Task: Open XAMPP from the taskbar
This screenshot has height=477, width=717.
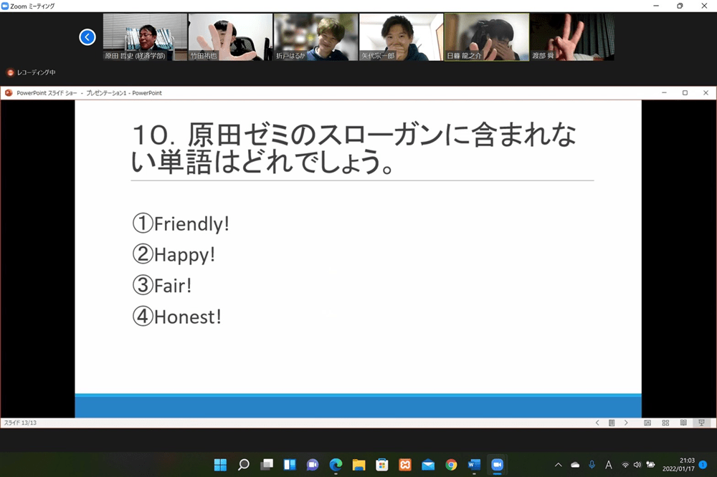Action: (404, 465)
